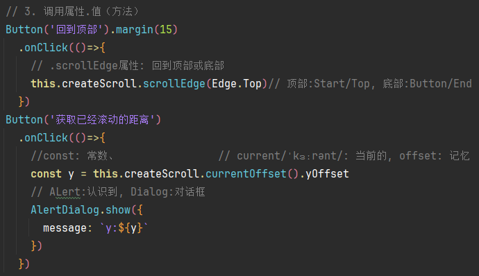Screen dimensions: 479x276
Task: Click the '获取已经滚动的距离' string literal
Action: [x=102, y=120]
